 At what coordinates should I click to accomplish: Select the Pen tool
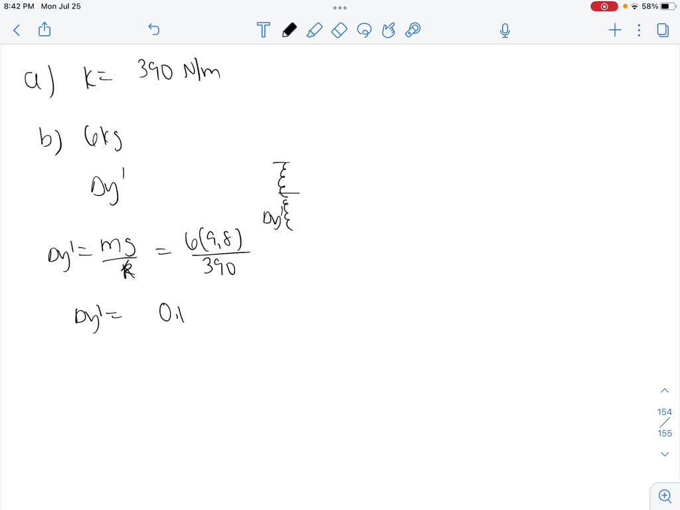pos(290,30)
